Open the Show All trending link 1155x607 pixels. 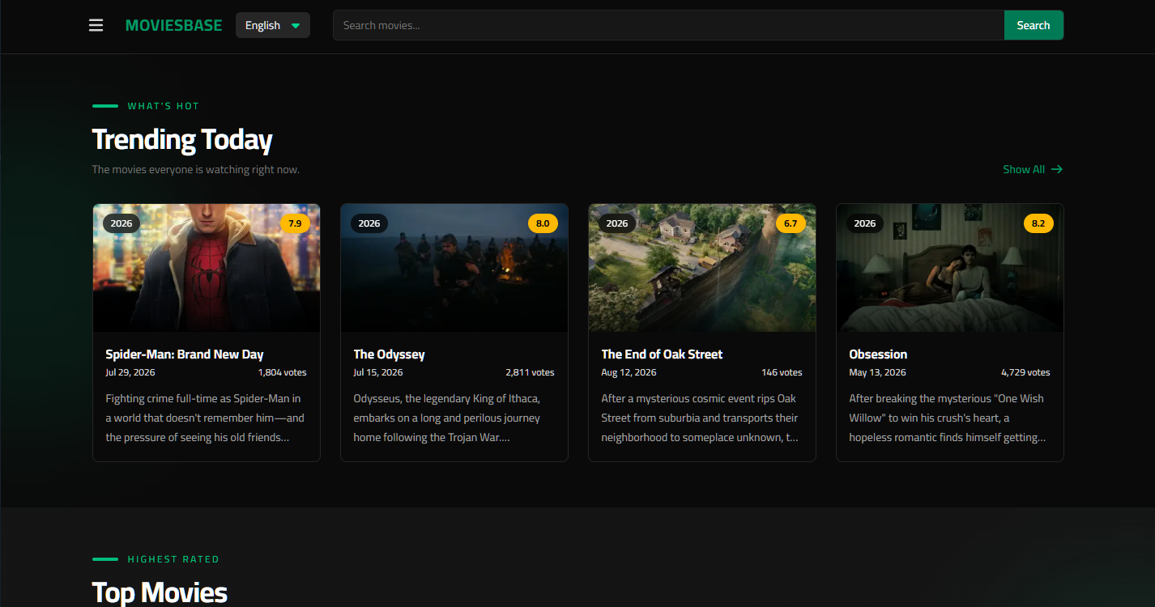coord(1033,169)
